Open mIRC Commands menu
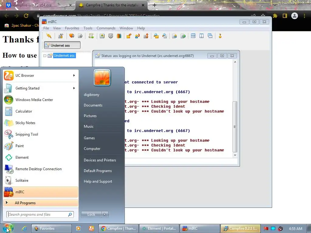This screenshot has height=233, width=311. (106, 28)
